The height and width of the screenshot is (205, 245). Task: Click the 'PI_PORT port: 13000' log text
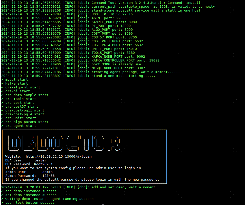pos(111,26)
